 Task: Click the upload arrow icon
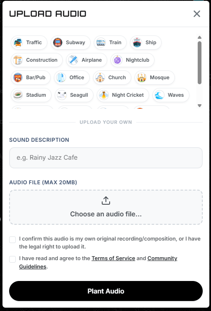point(106,201)
